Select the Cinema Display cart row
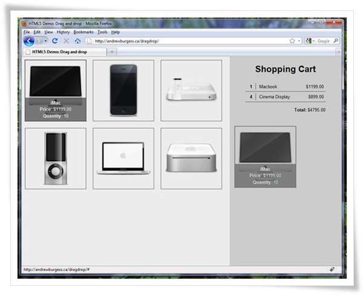Screen dimensions: 363x295 tap(286, 97)
